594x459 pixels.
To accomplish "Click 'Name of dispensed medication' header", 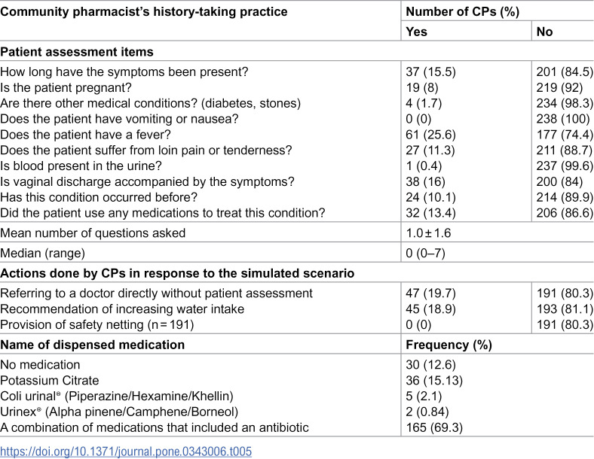I will tap(93, 345).
